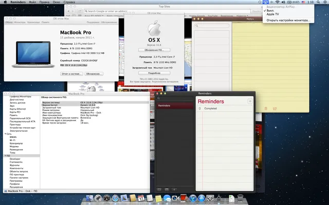Click the Safari address search field
This screenshot has width=329, height=205.
pyautogui.click(x=167, y=11)
